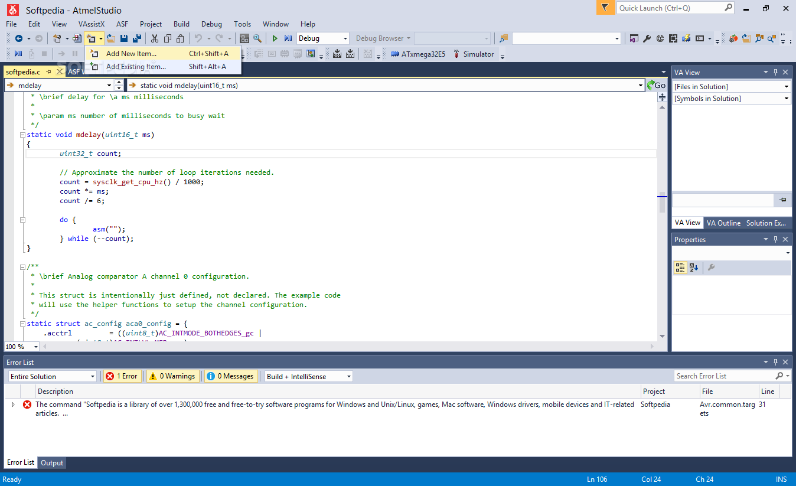
Task: Start debugging with the green play icon
Action: pos(275,38)
